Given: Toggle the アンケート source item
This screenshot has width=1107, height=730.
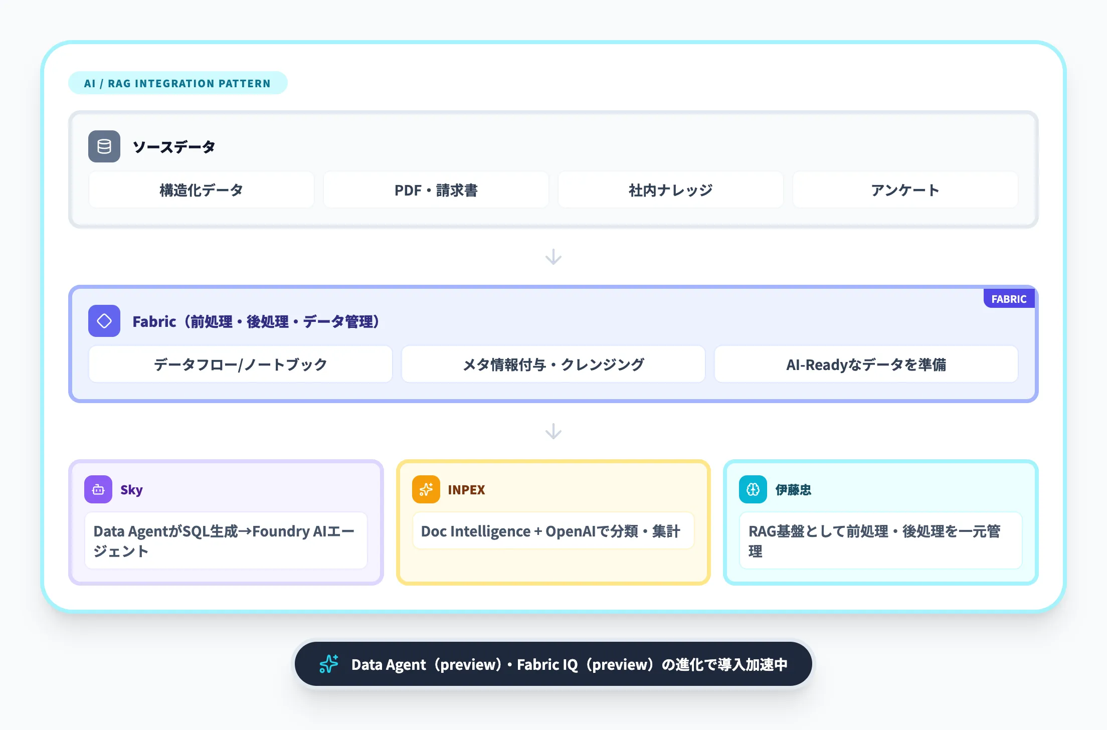Looking at the screenshot, I should pos(905,190).
